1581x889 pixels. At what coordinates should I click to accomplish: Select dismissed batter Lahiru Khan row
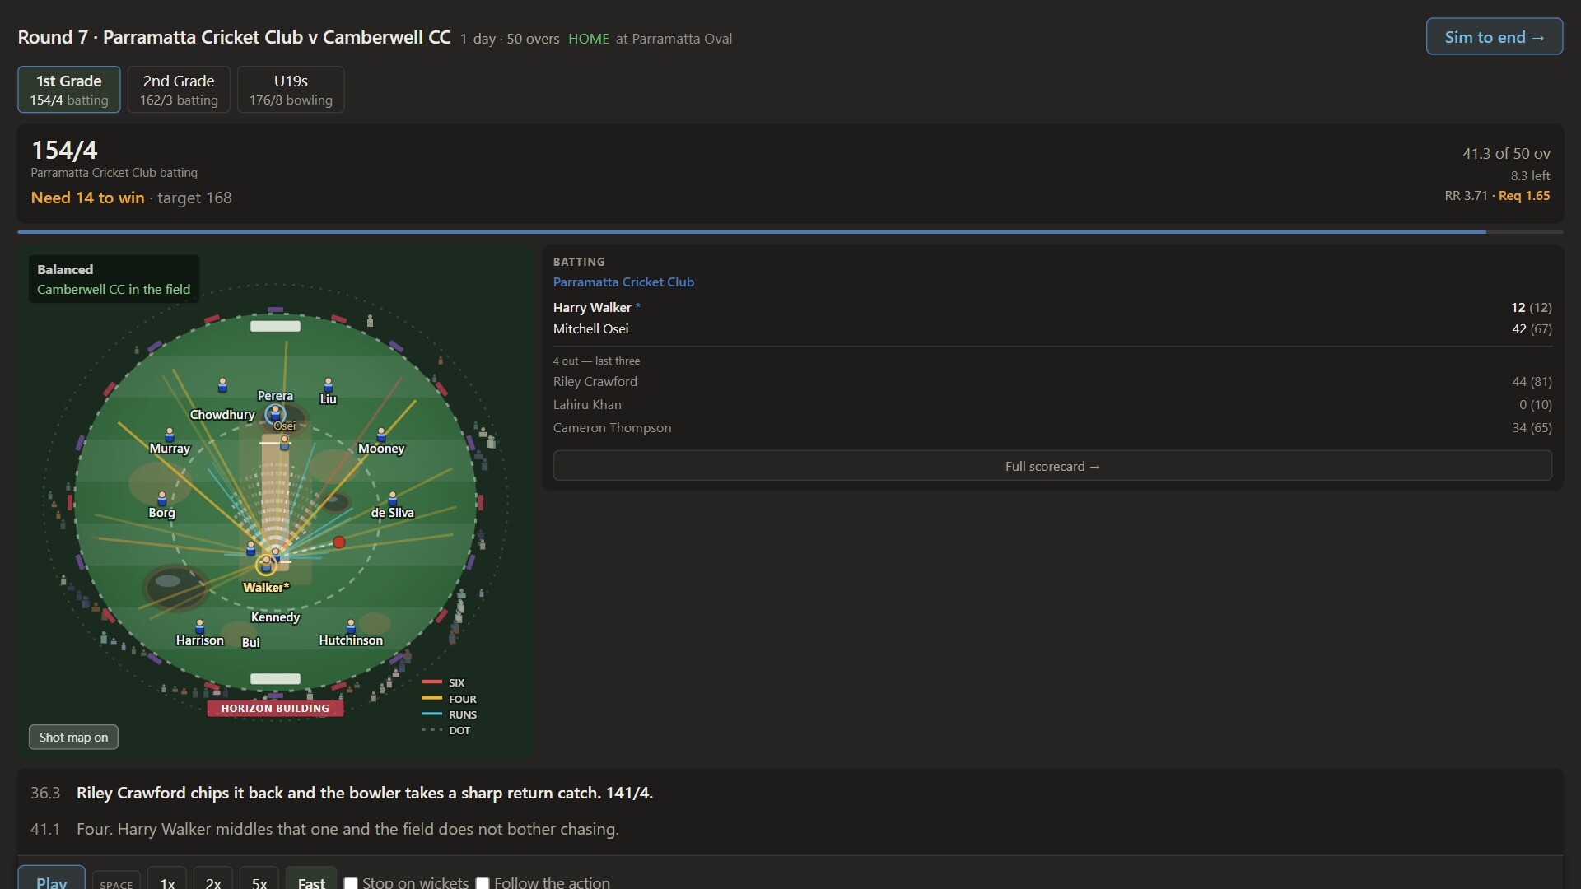(x=1052, y=404)
